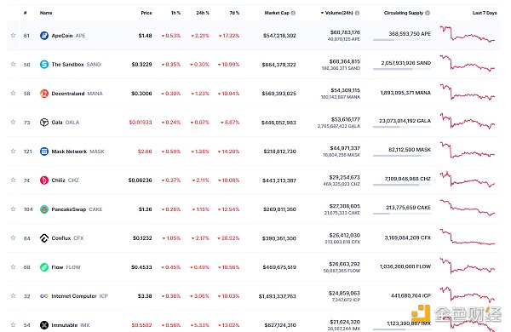
Task: Sort table by 7d % column
Action: pyautogui.click(x=234, y=13)
